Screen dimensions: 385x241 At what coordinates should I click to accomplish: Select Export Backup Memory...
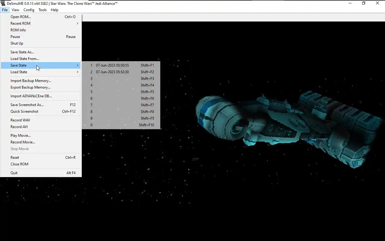click(41, 87)
